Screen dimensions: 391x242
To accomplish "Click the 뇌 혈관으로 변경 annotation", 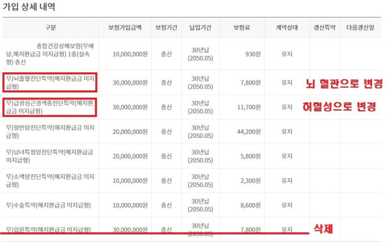I will click(x=344, y=83).
